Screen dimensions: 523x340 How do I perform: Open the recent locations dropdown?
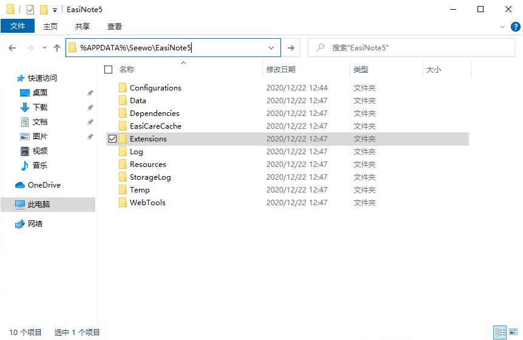44,48
